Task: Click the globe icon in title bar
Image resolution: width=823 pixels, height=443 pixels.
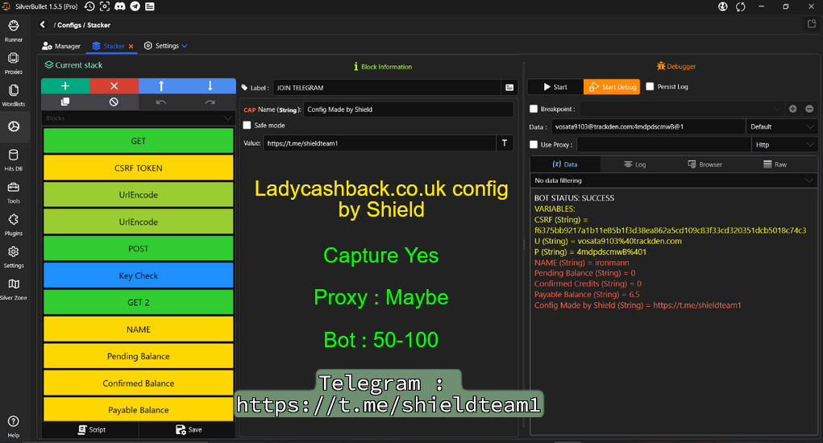Action: 723,6
